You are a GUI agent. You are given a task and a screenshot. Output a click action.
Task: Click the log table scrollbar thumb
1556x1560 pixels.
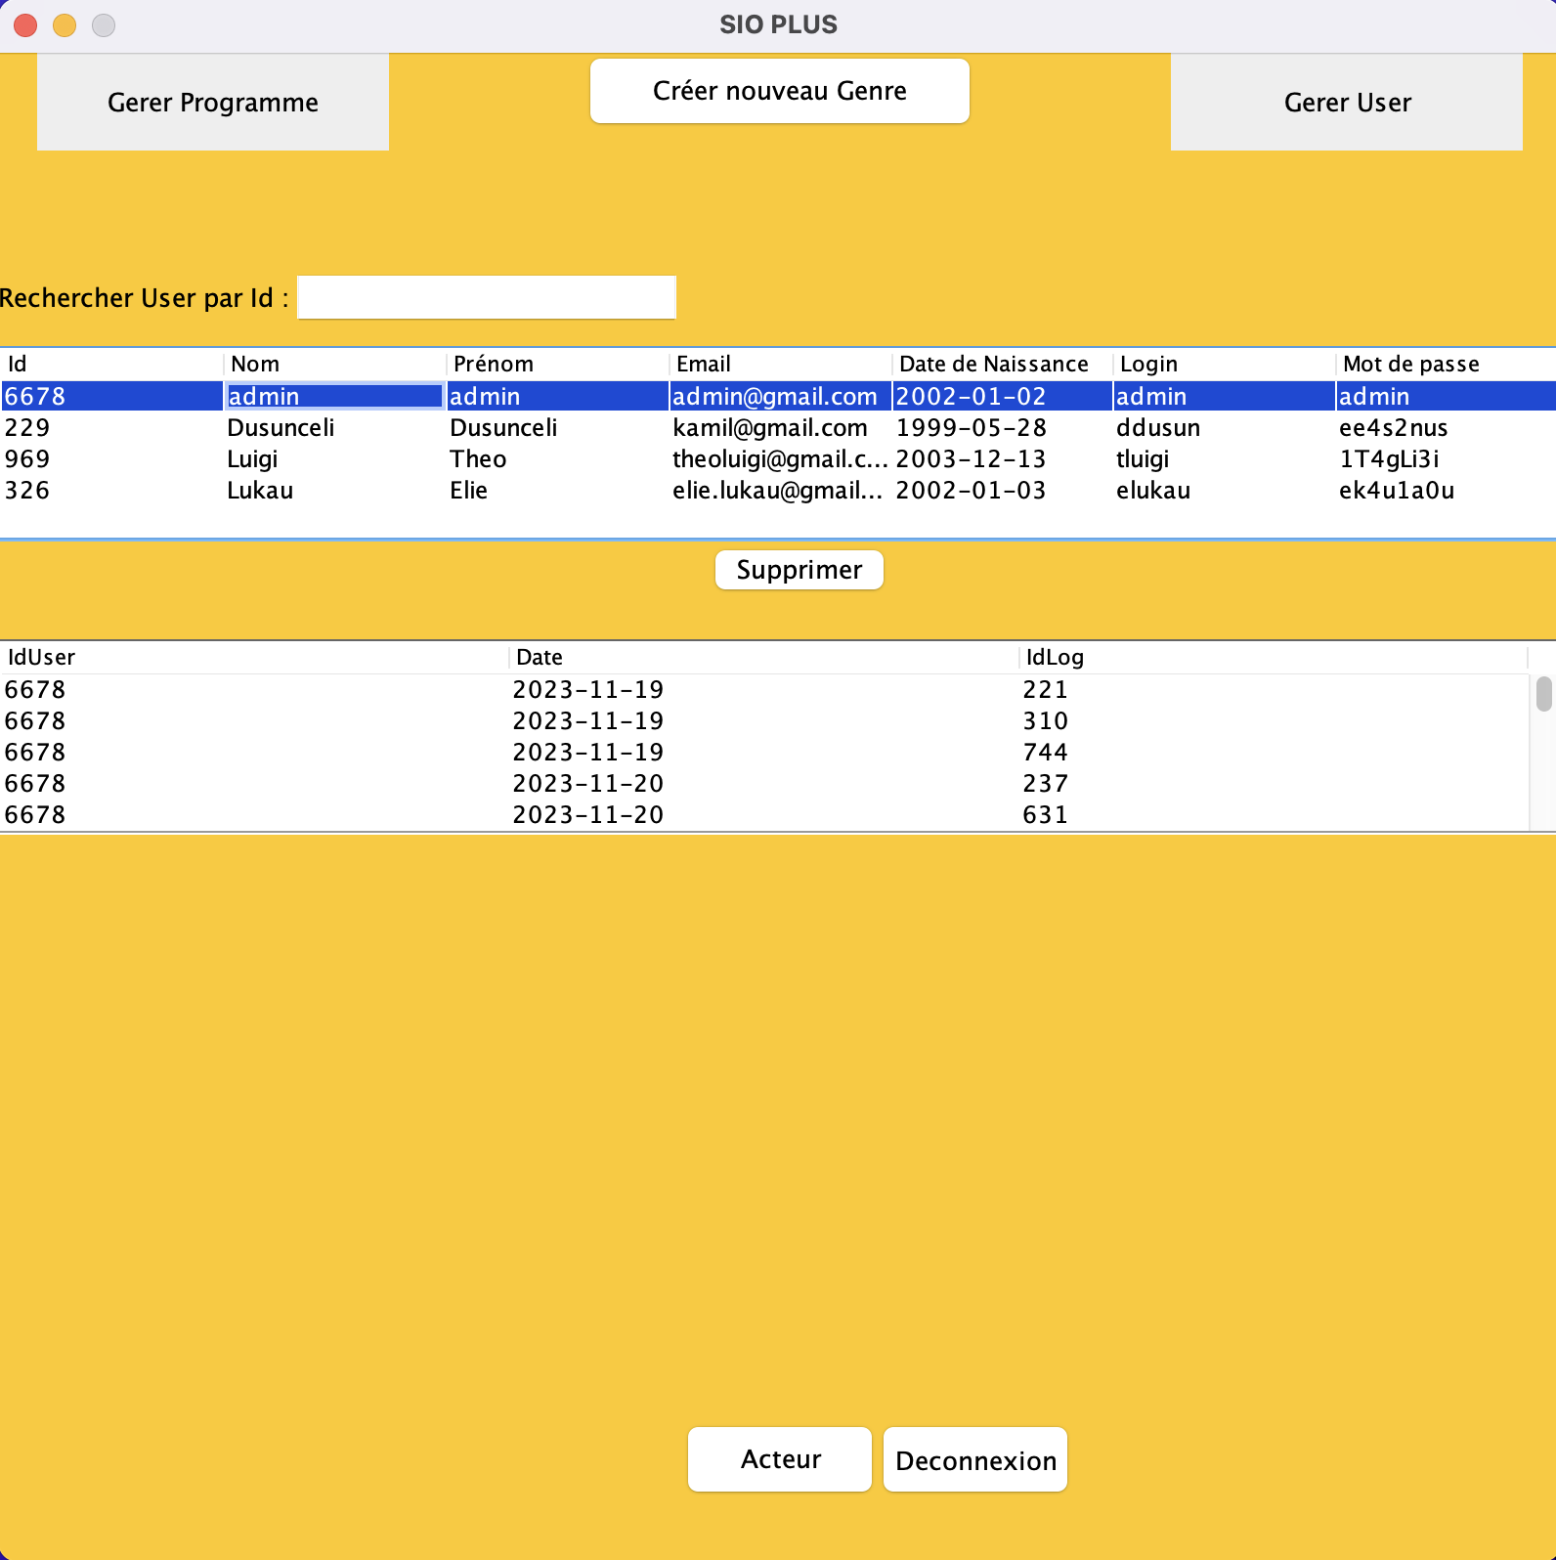[1543, 694]
